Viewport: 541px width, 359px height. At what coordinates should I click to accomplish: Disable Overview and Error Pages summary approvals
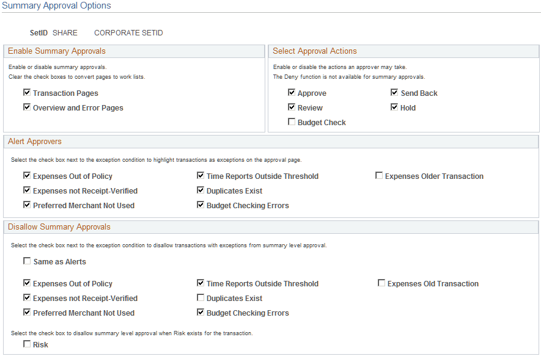coord(27,107)
